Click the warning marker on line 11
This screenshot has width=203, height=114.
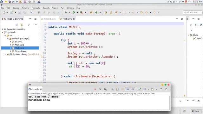(42, 57)
